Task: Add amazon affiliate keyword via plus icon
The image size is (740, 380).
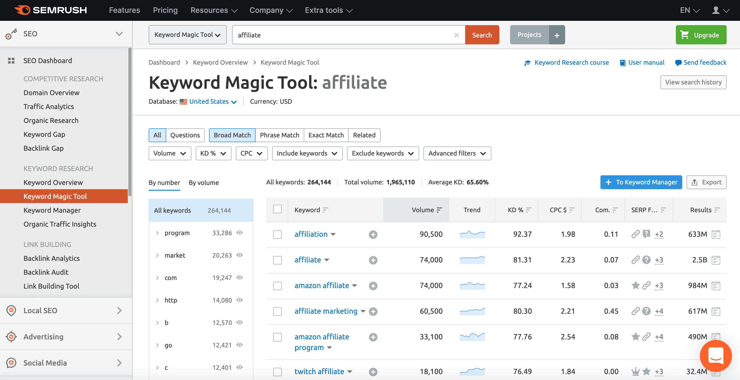Action: coord(373,286)
